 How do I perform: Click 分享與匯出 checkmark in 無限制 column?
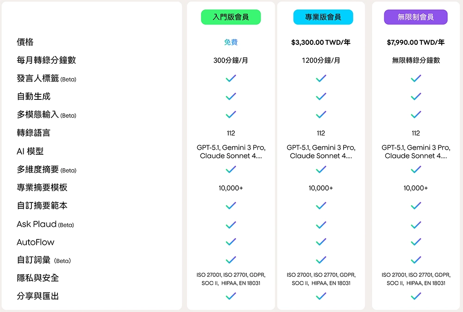[x=416, y=296]
